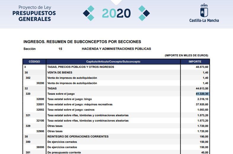Click the CÓDIGO column header

[x=34, y=62]
